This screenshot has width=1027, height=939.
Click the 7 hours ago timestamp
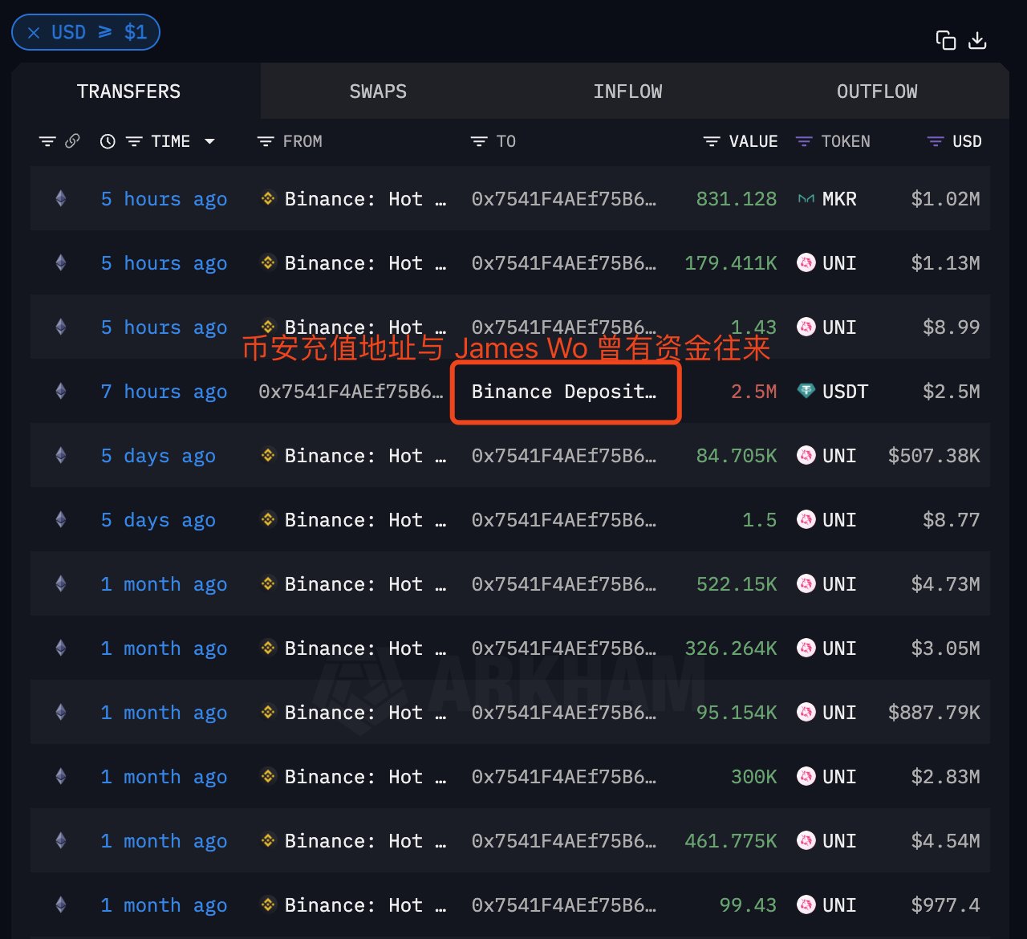click(x=164, y=392)
